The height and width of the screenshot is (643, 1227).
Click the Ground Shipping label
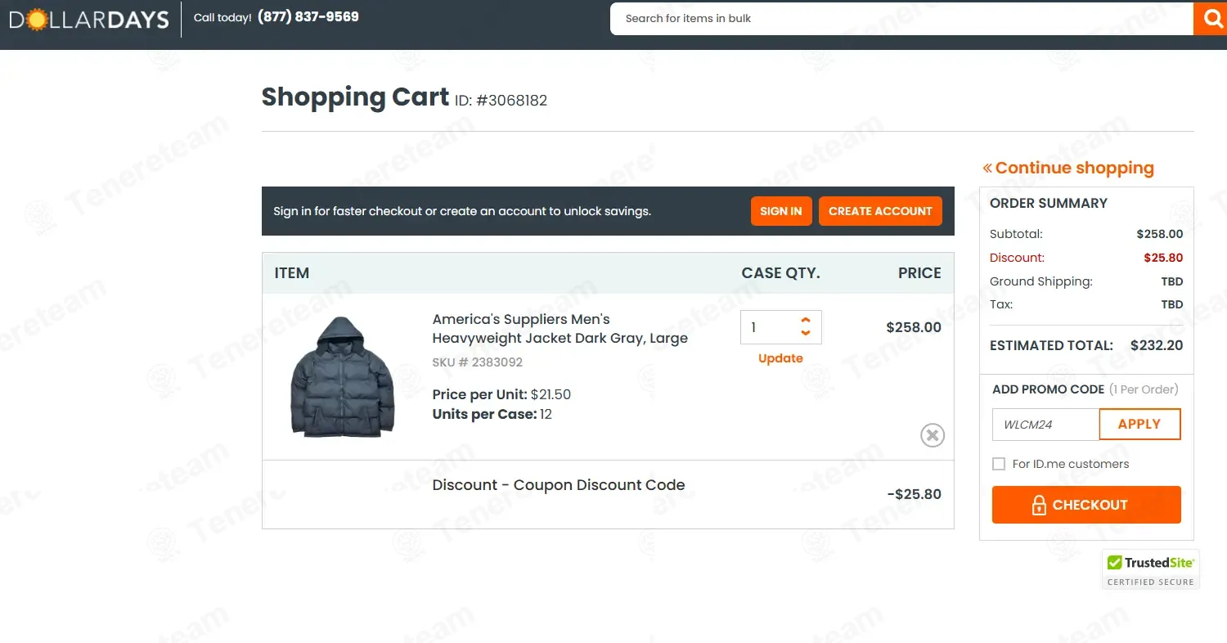(1041, 281)
